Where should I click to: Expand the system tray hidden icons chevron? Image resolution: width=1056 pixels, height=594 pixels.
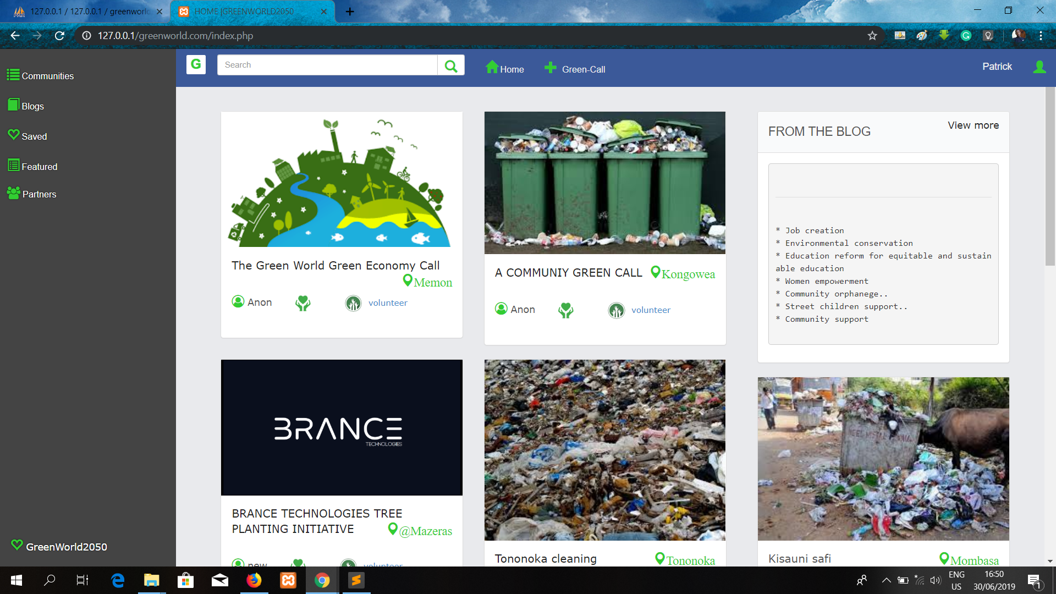click(886, 580)
